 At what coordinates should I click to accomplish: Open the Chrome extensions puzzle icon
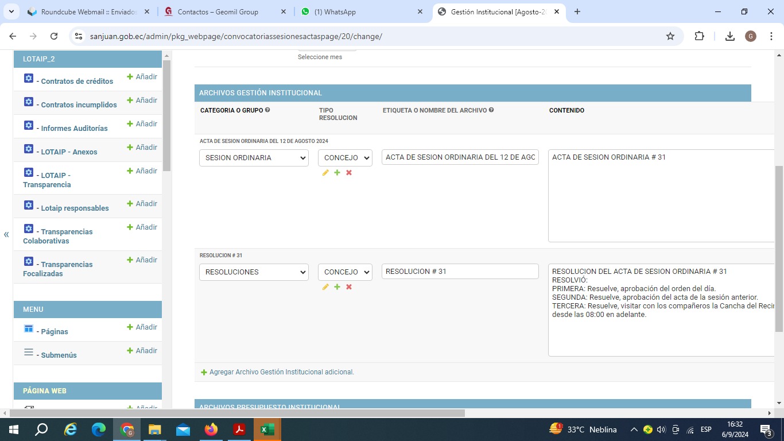click(699, 36)
